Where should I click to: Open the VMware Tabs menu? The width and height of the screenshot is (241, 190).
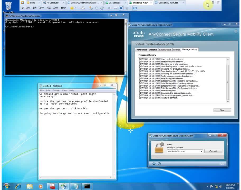(x=56, y=8)
